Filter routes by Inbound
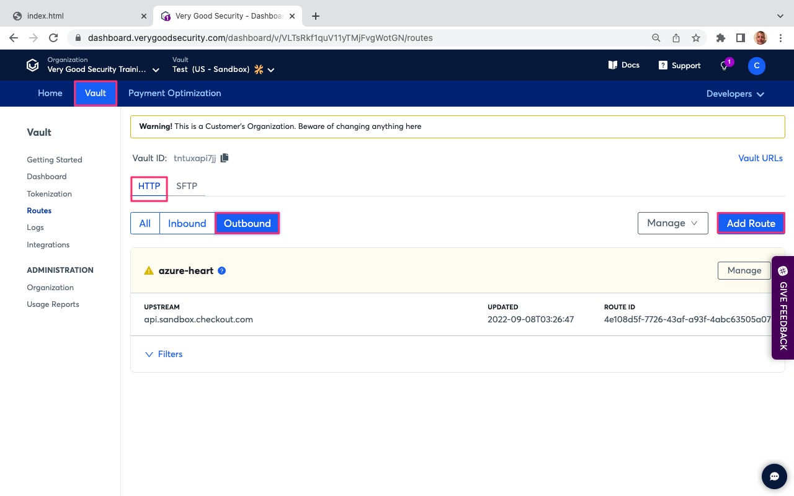 (187, 223)
